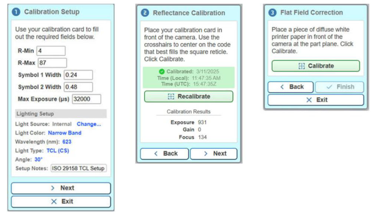This screenshot has width=371, height=214.
Task: Click the Max Exposure input box
Action: 86,99
